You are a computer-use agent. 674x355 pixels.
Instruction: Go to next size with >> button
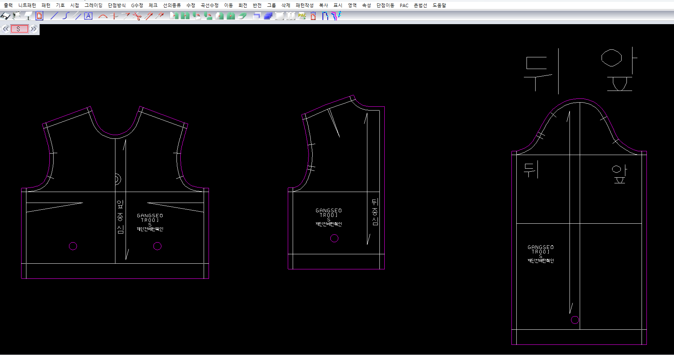34,29
